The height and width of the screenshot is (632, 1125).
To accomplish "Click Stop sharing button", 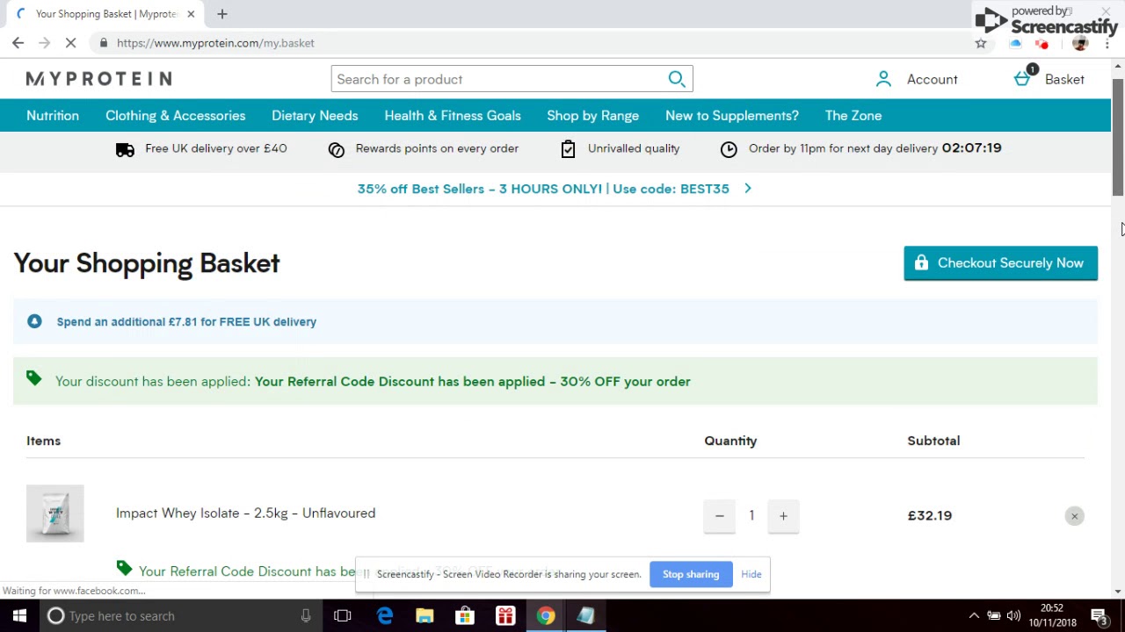I will pyautogui.click(x=691, y=574).
